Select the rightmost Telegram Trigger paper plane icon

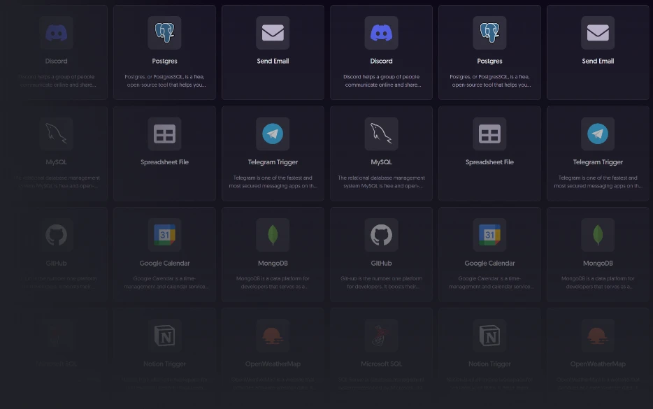(x=598, y=134)
